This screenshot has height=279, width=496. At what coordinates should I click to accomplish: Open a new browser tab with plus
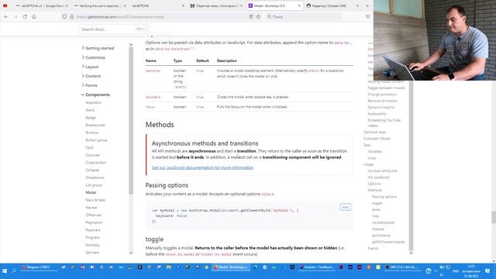pyautogui.click(x=367, y=5)
